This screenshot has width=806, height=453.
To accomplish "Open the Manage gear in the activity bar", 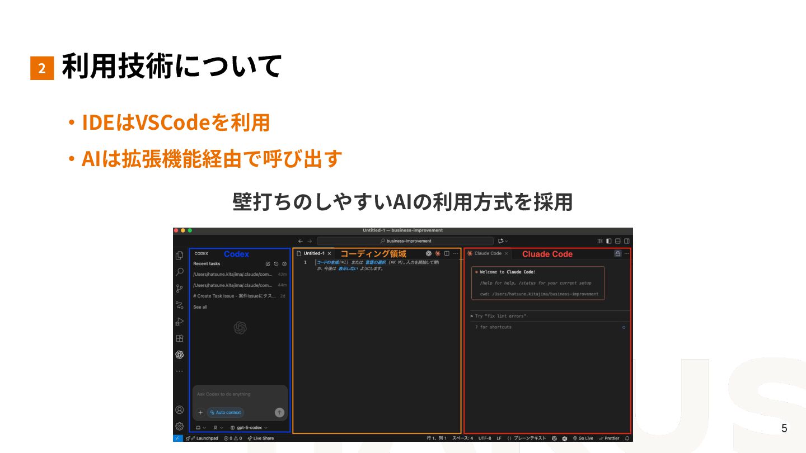I will click(179, 426).
